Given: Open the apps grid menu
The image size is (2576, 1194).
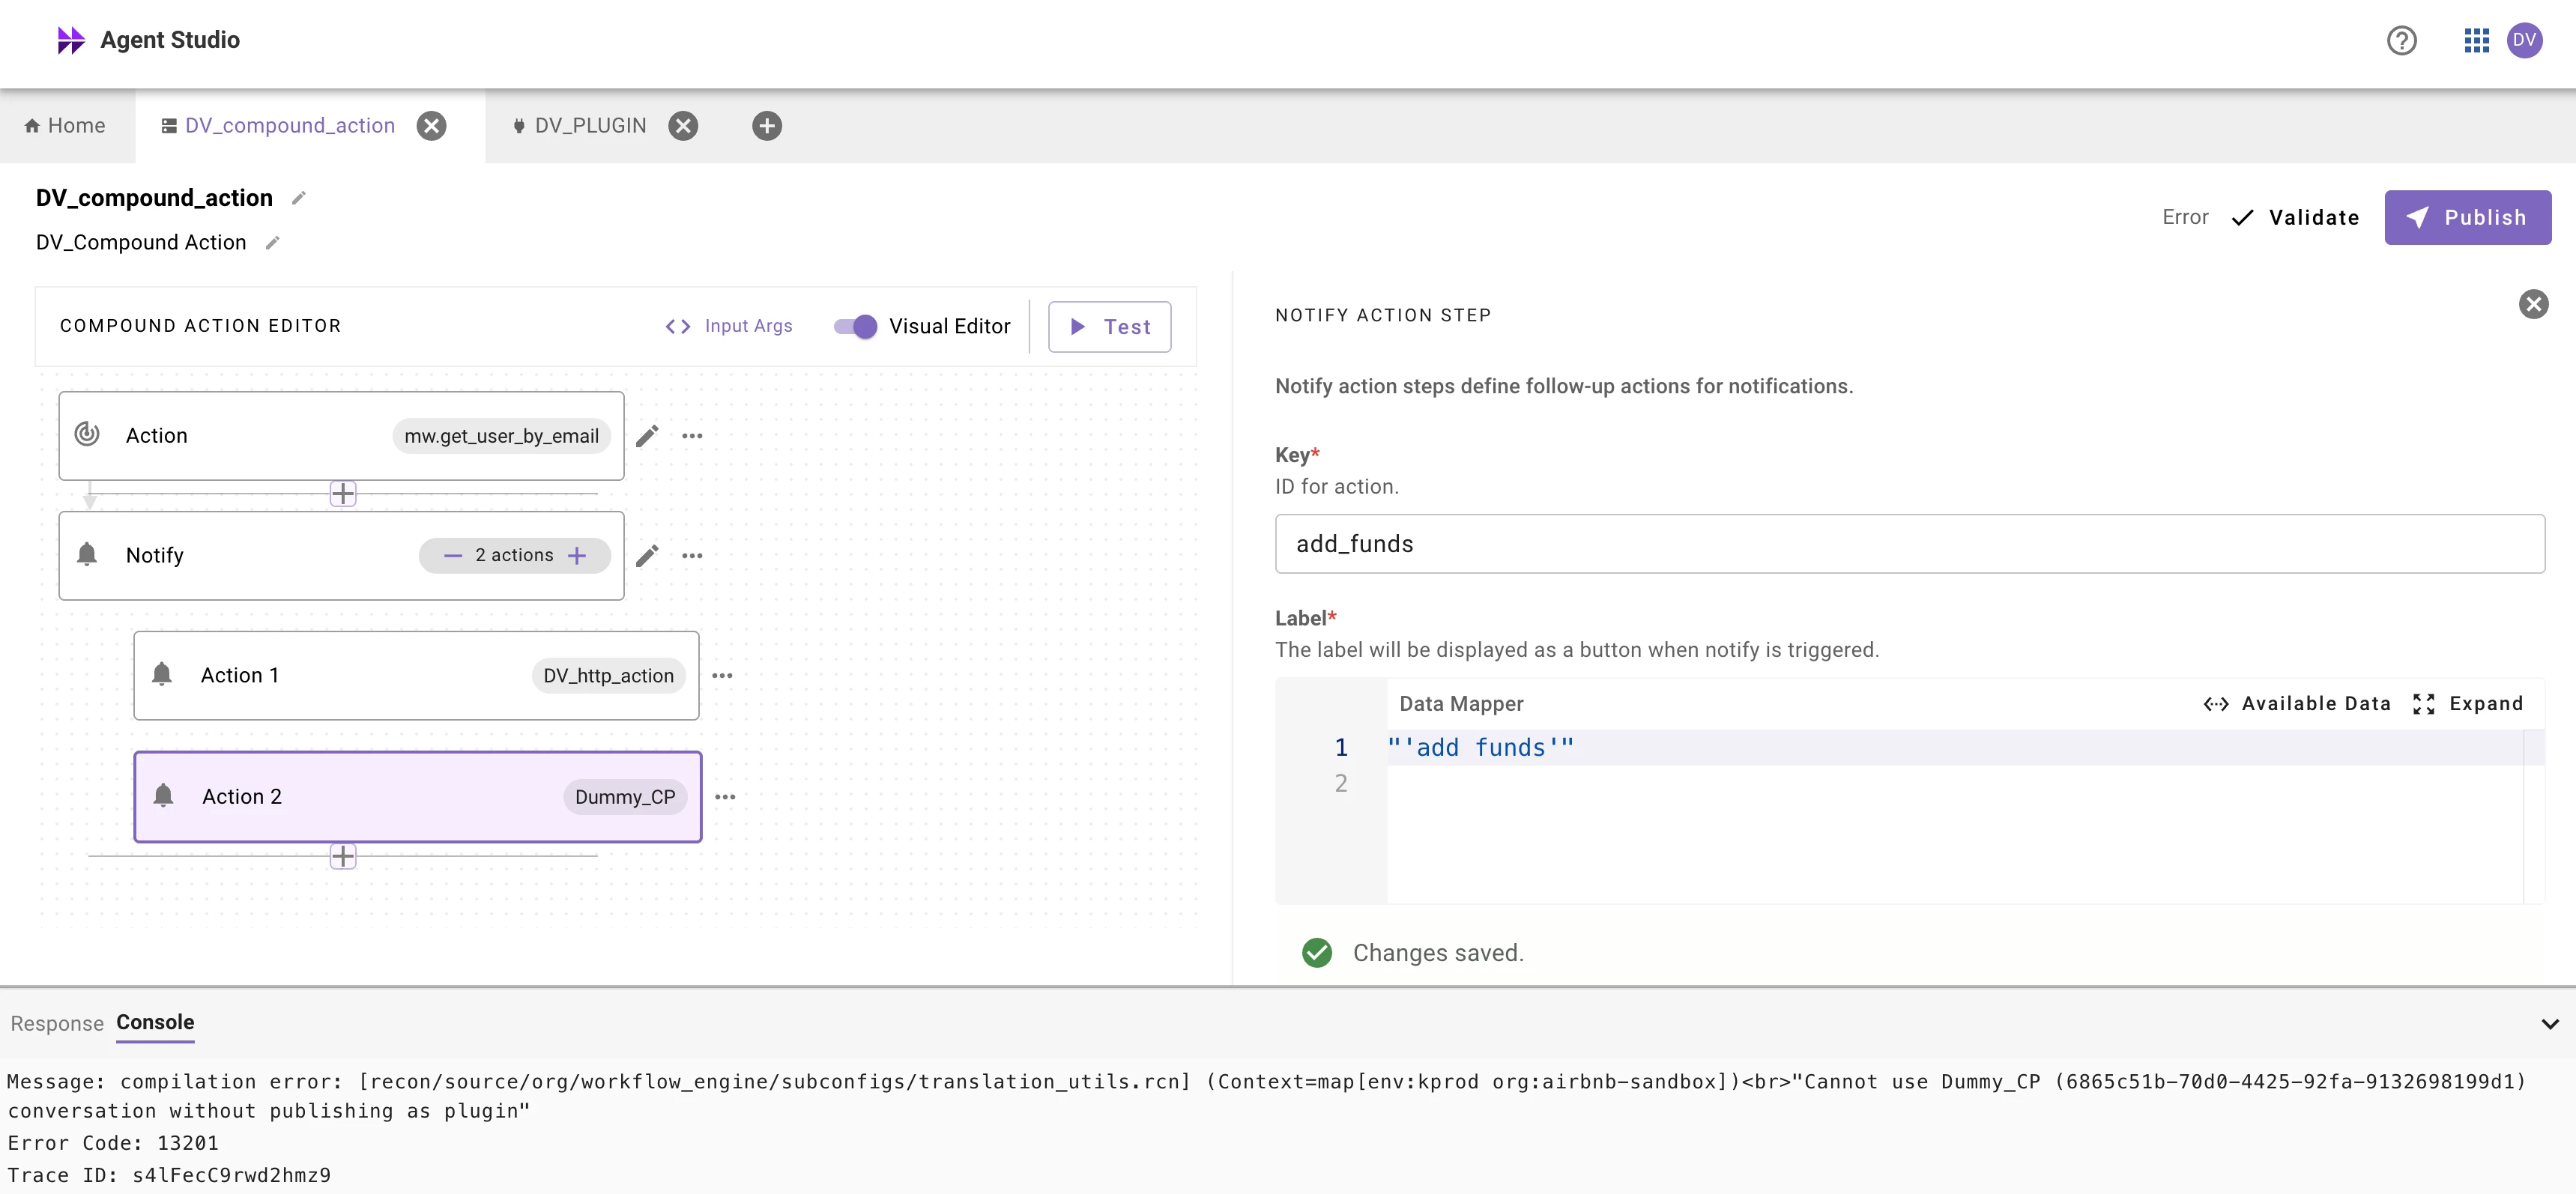Looking at the screenshot, I should 2476,41.
